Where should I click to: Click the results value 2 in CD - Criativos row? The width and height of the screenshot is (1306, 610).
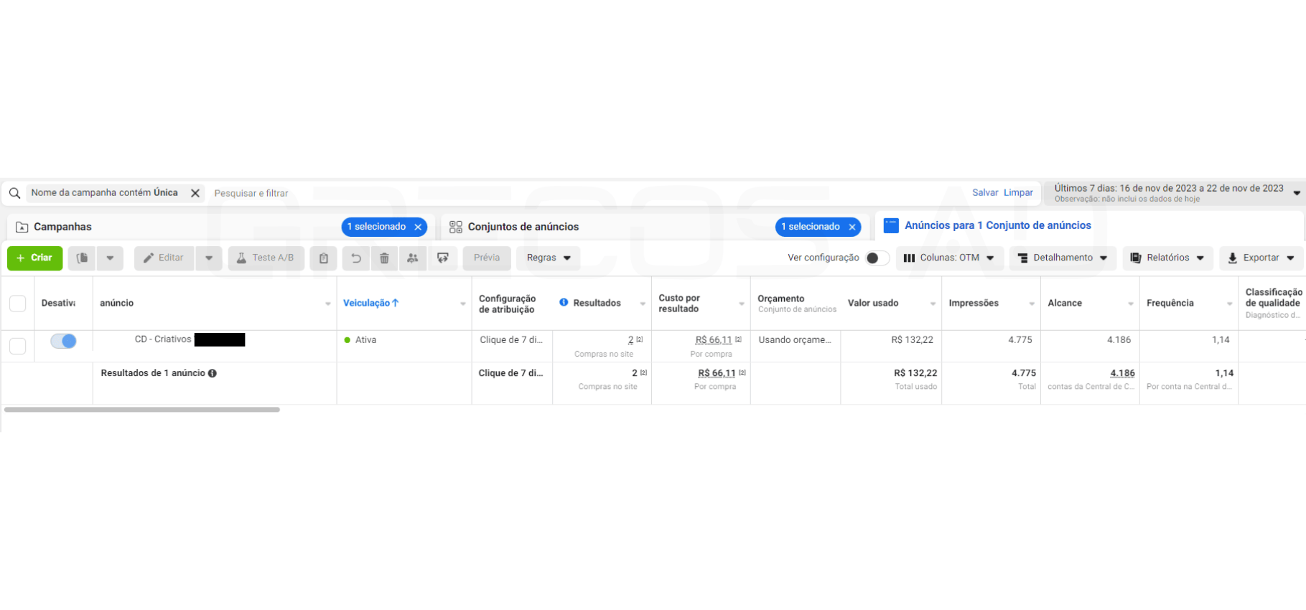631,340
